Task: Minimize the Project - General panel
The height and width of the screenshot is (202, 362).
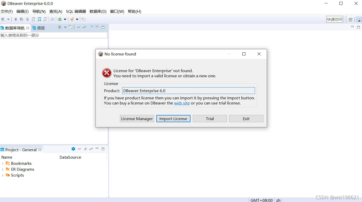Action: [97, 148]
